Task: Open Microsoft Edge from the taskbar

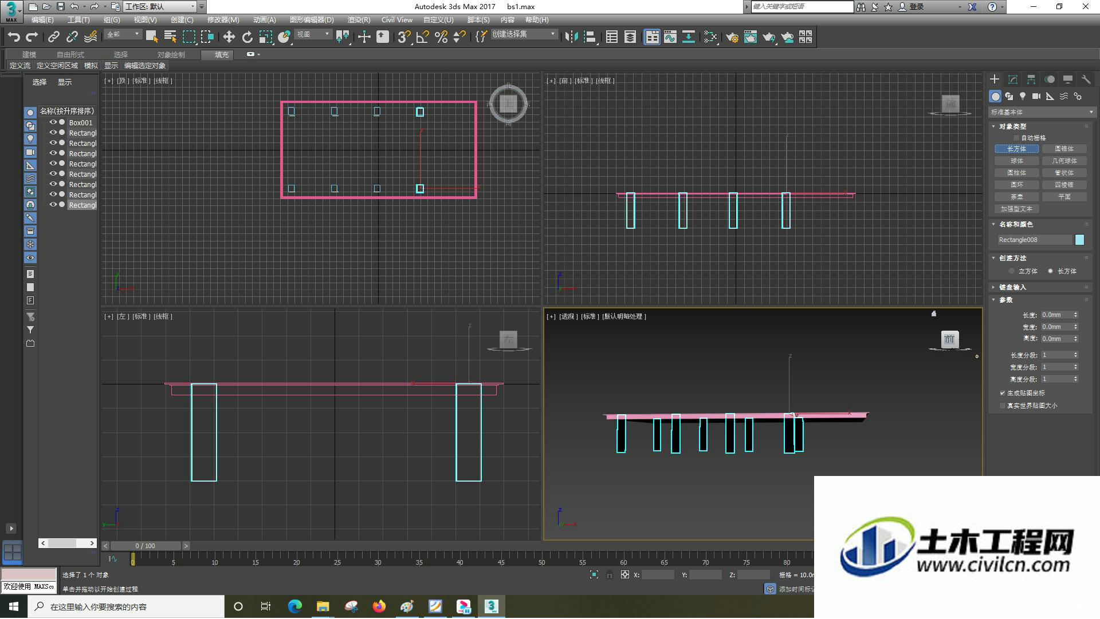Action: [295, 606]
